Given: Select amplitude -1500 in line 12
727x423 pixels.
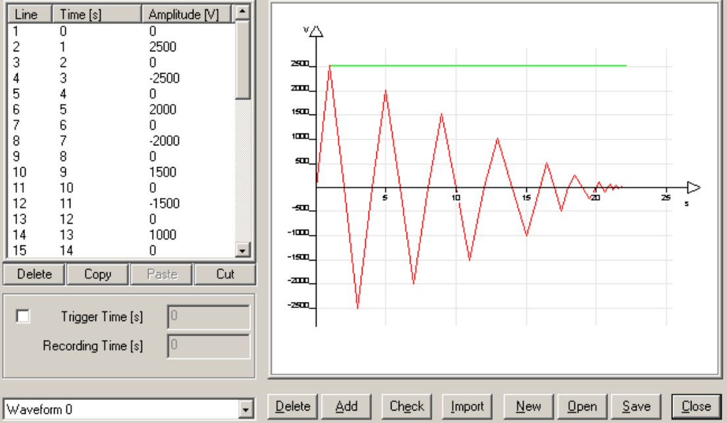Looking at the screenshot, I should click(164, 204).
